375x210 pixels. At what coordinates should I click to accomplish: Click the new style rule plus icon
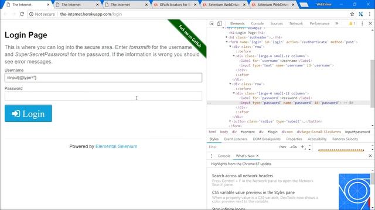pyautogui.click(x=302, y=147)
